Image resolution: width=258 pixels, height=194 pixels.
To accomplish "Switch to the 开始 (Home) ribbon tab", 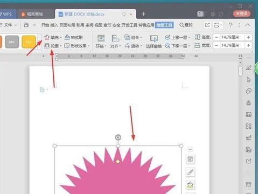I will coord(45,25).
